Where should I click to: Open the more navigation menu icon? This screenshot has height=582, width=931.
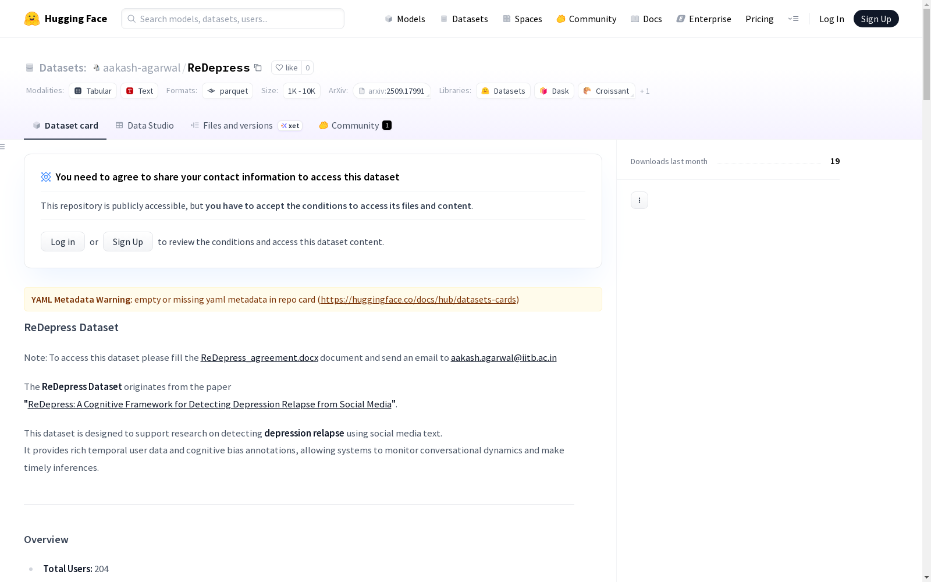click(793, 19)
